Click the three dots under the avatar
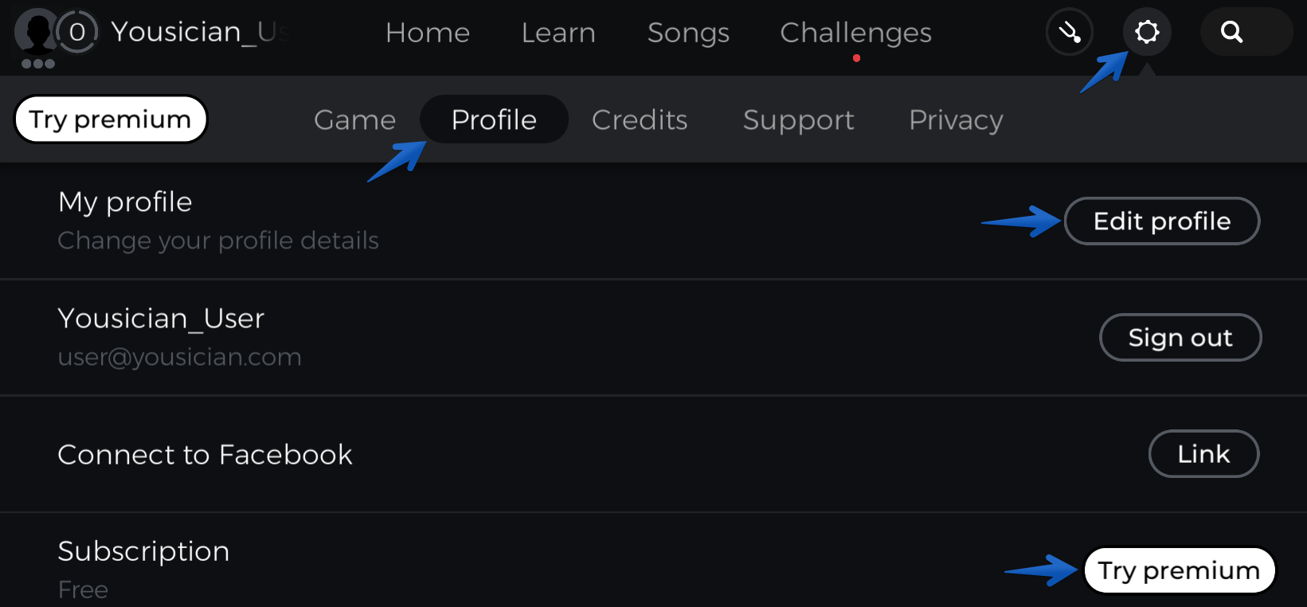 (x=37, y=64)
